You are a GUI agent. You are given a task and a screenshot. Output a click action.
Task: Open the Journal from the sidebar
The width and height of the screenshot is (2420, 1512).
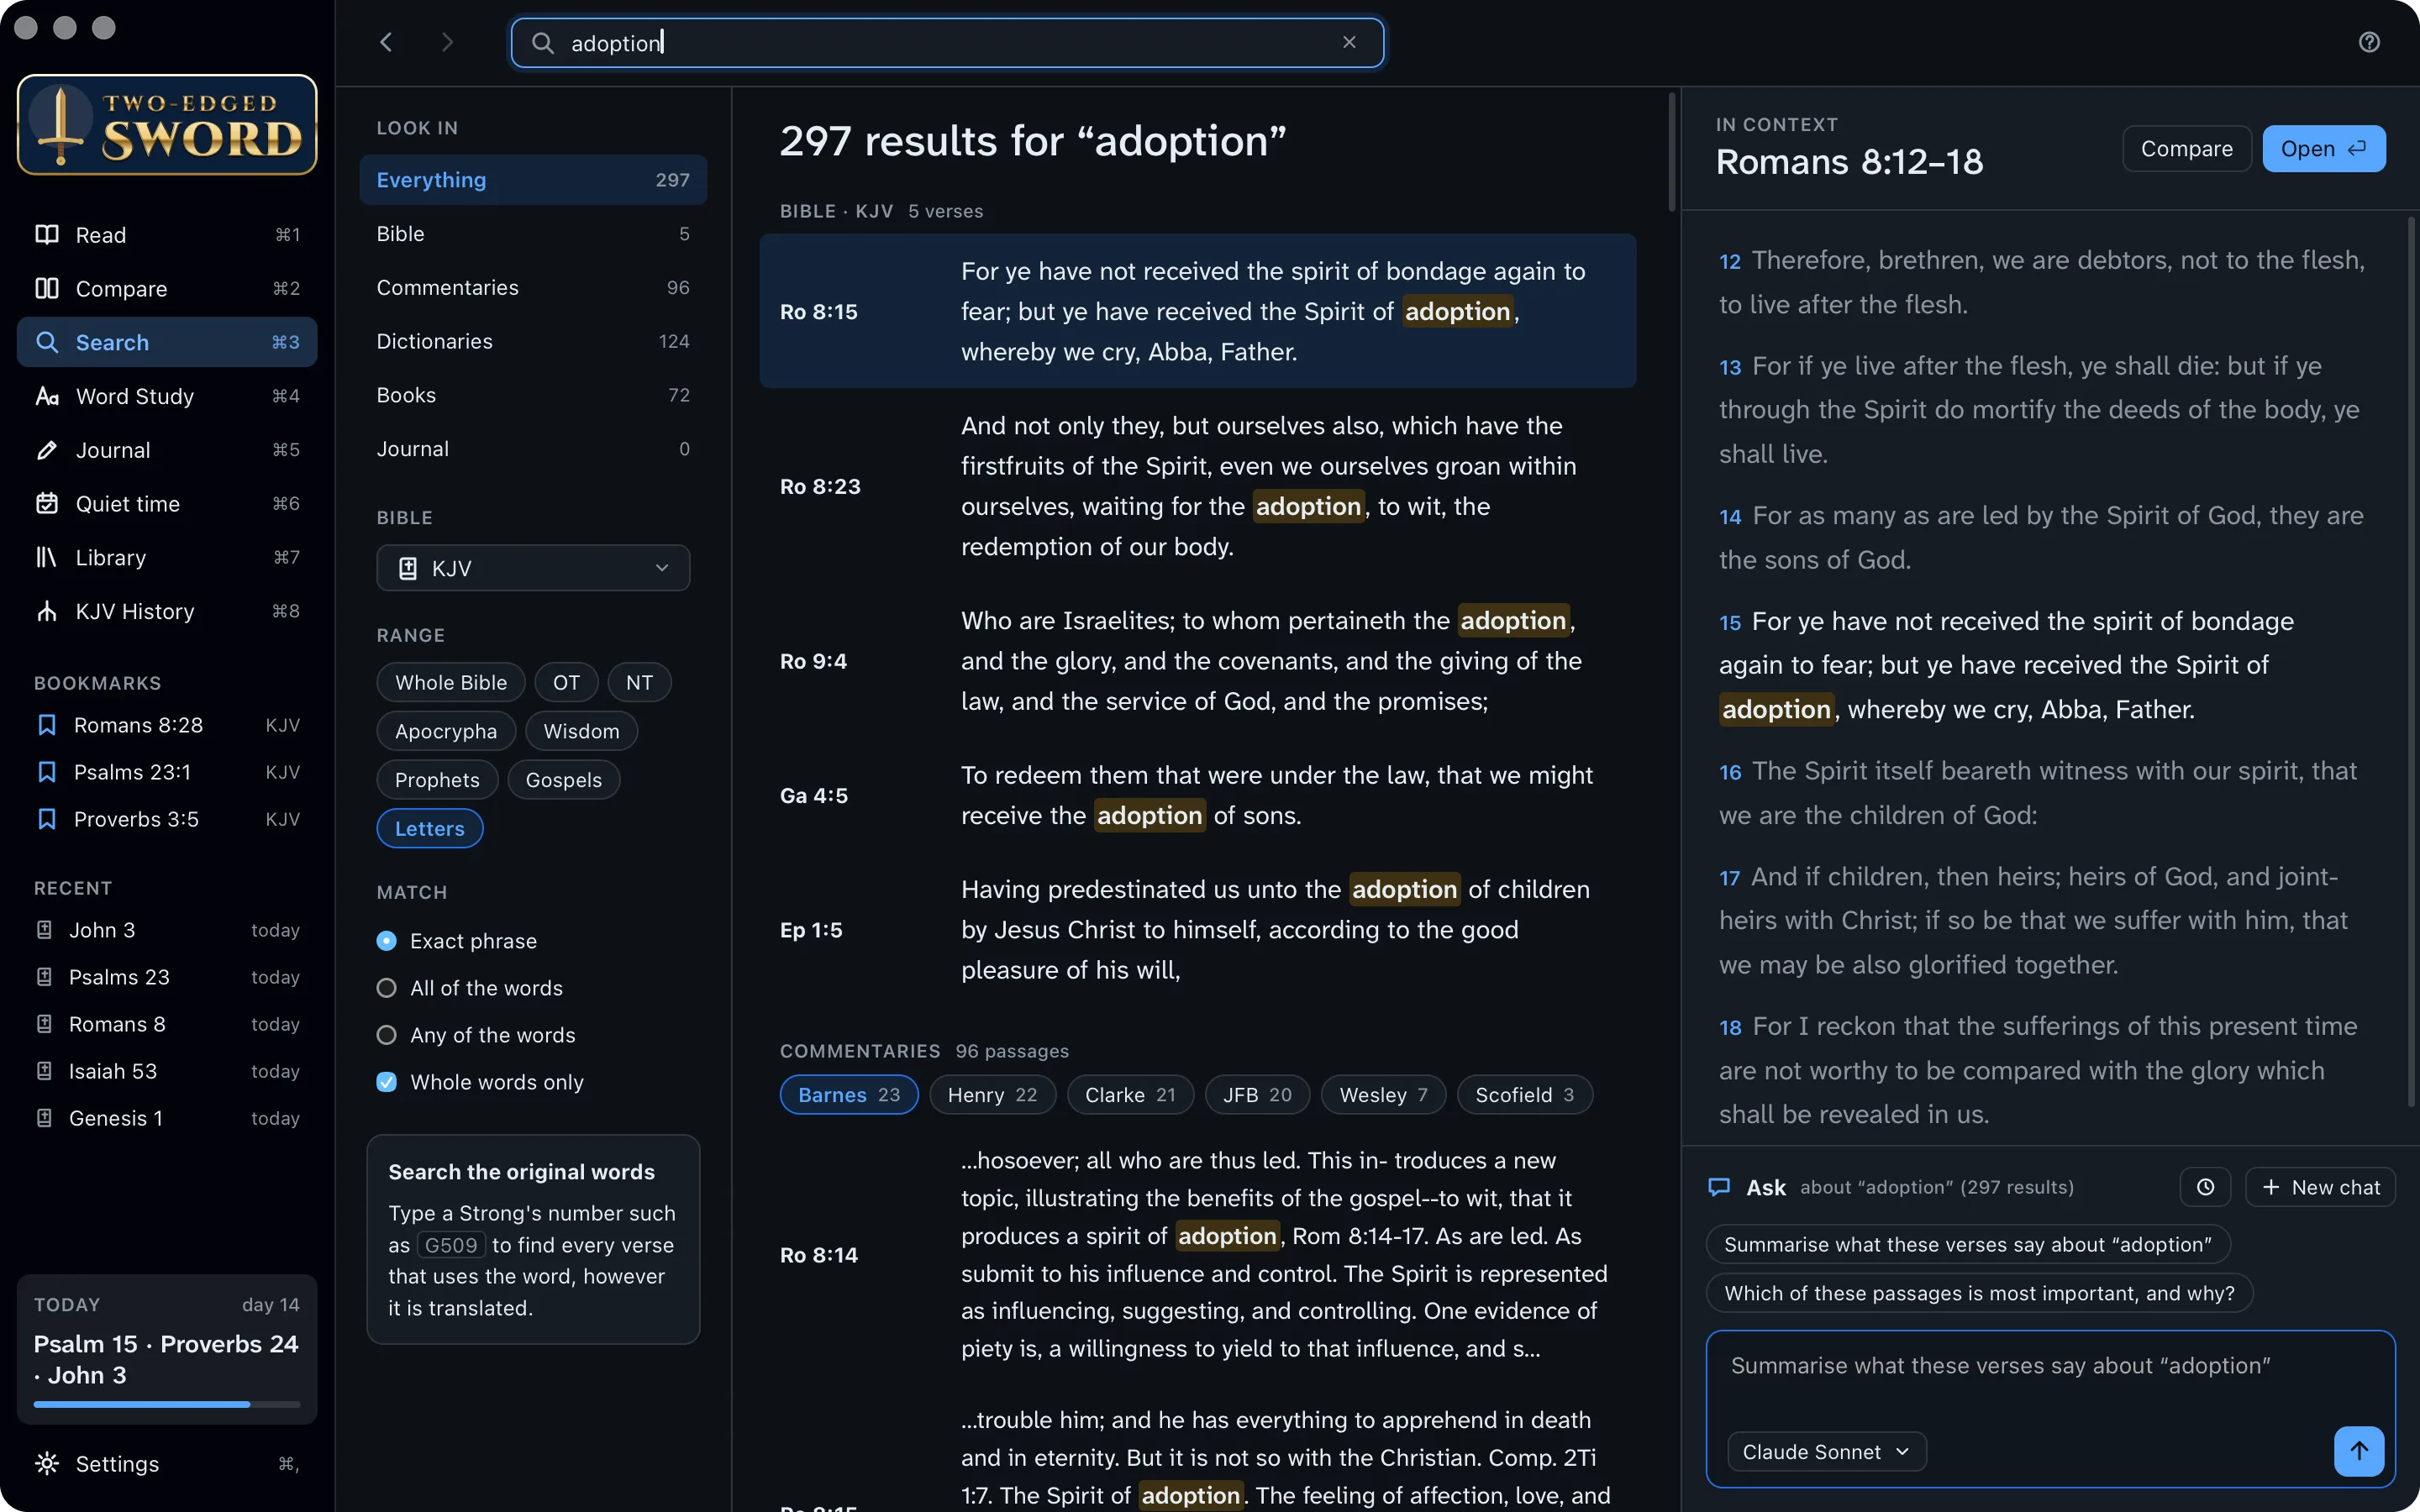167,450
